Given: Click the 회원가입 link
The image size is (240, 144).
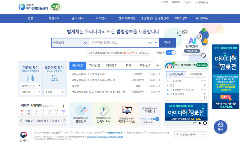Looking at the screenshot, I should click(x=176, y=2).
